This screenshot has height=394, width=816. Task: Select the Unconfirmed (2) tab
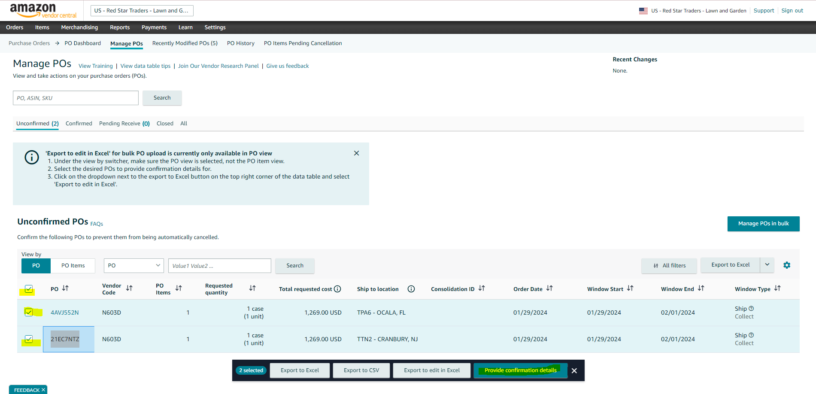point(37,124)
